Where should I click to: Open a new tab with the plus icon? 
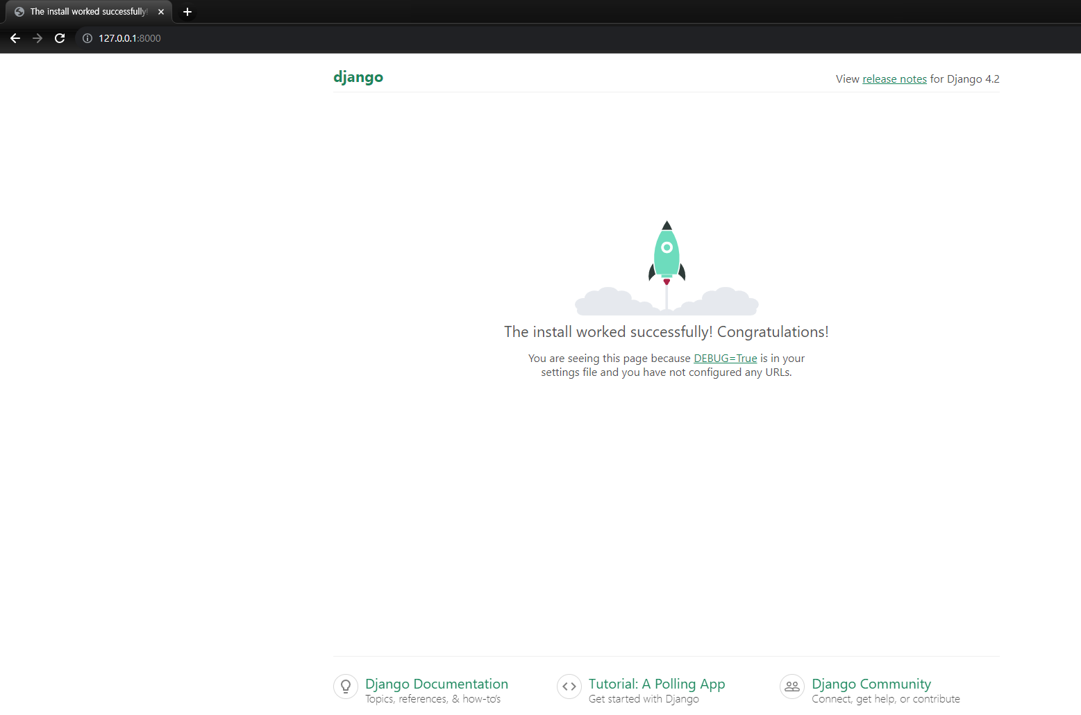tap(187, 12)
